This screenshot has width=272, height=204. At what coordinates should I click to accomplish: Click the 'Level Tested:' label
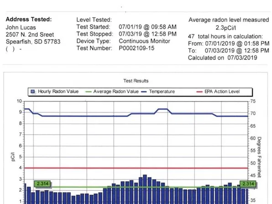pos(94,20)
